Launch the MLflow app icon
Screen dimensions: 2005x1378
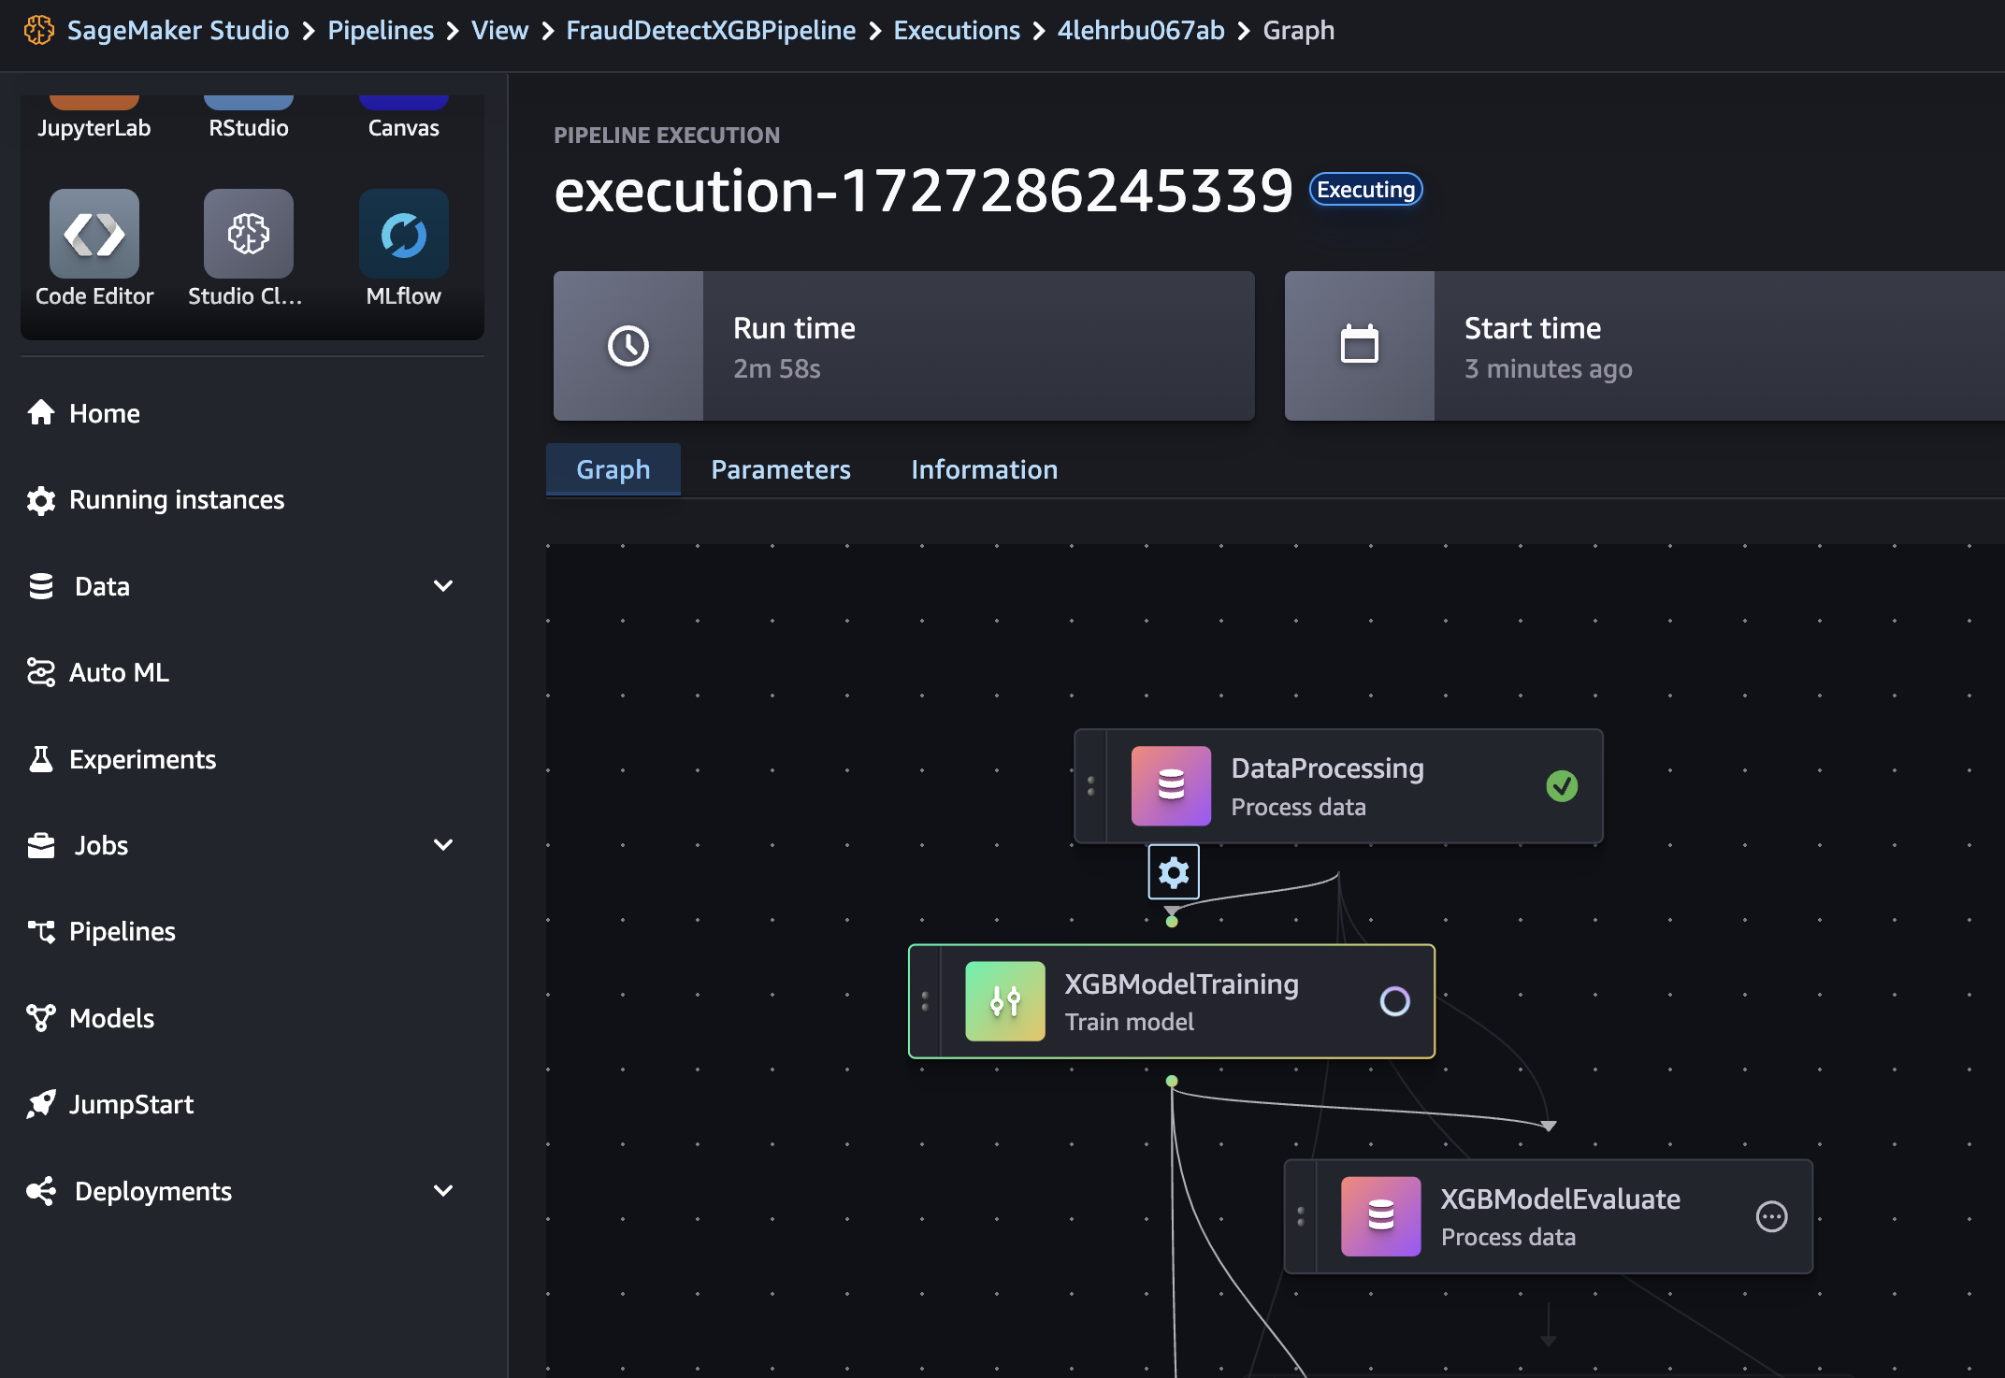[x=403, y=234]
